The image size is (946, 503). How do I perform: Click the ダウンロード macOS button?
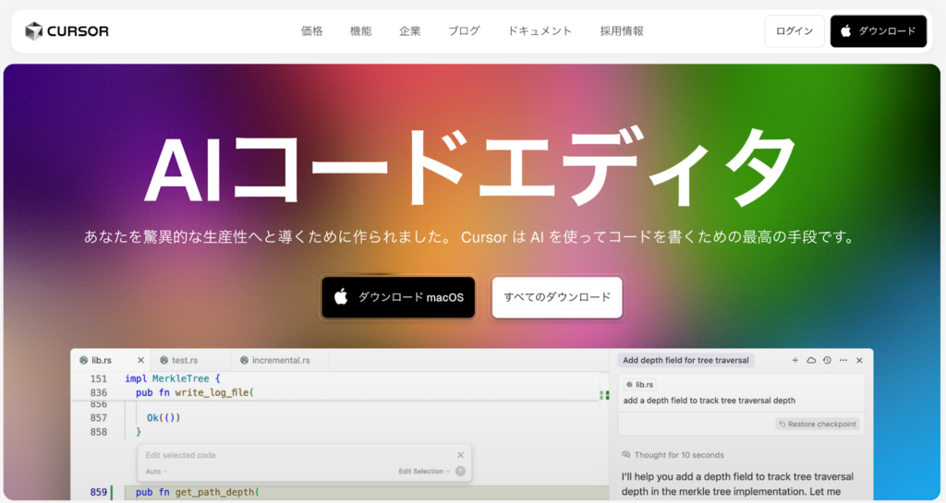(x=398, y=297)
